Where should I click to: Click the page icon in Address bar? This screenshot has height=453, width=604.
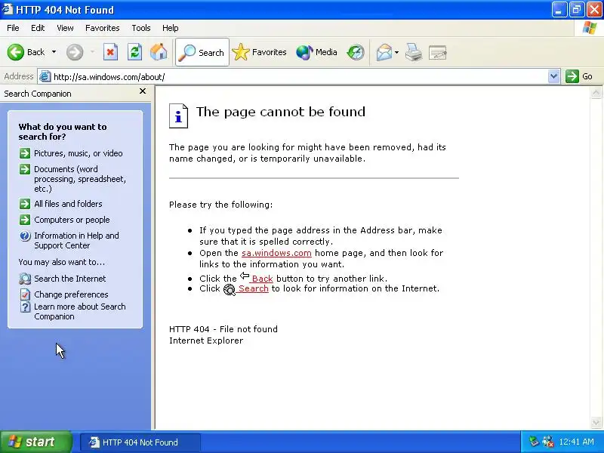[x=45, y=77]
